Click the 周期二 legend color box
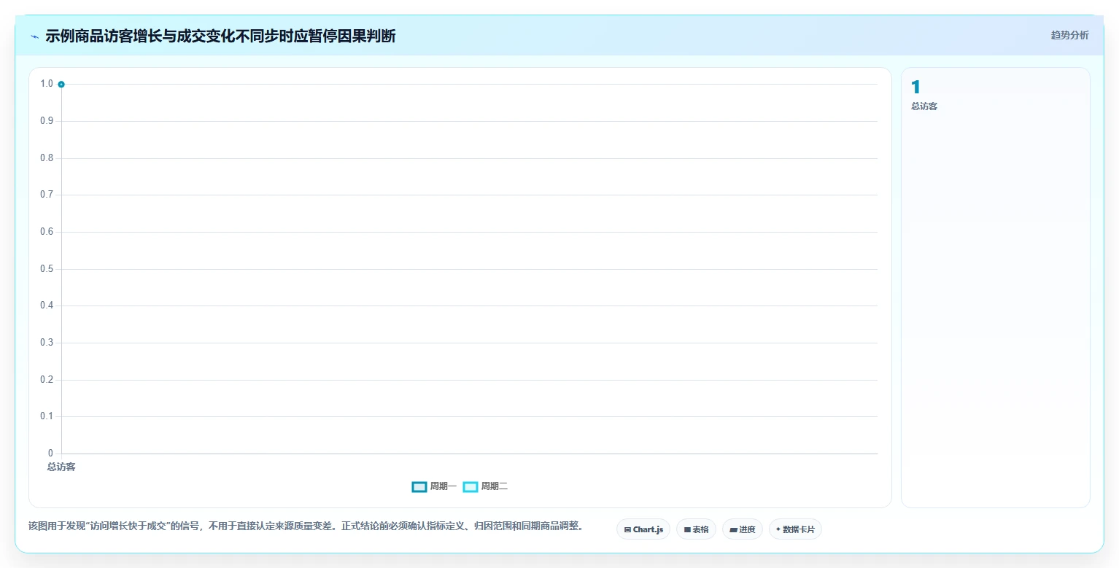This screenshot has height=568, width=1119. pos(471,486)
